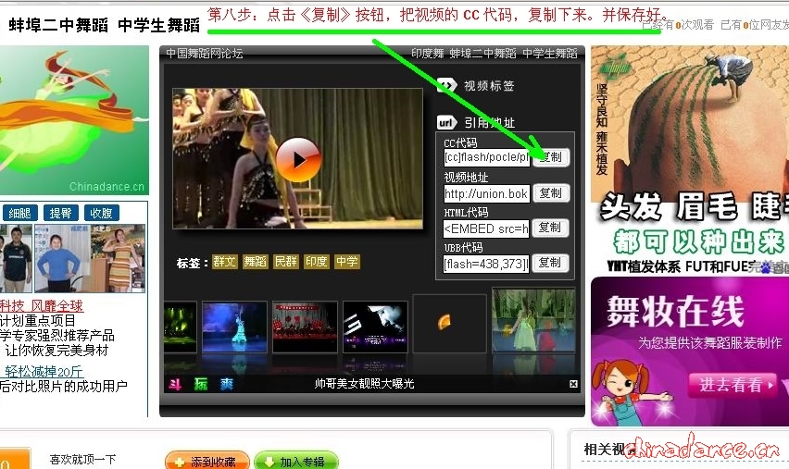Select the 群文 tag
The height and width of the screenshot is (469, 789).
tap(224, 262)
